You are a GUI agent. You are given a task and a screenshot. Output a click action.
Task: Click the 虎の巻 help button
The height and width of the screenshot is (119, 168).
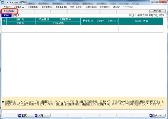(x=157, y=11)
